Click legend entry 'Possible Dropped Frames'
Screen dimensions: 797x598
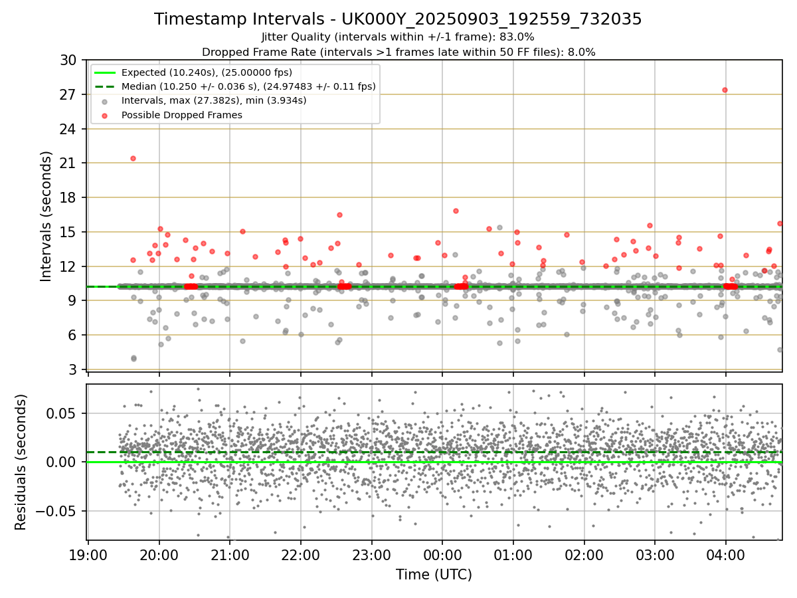182,115
